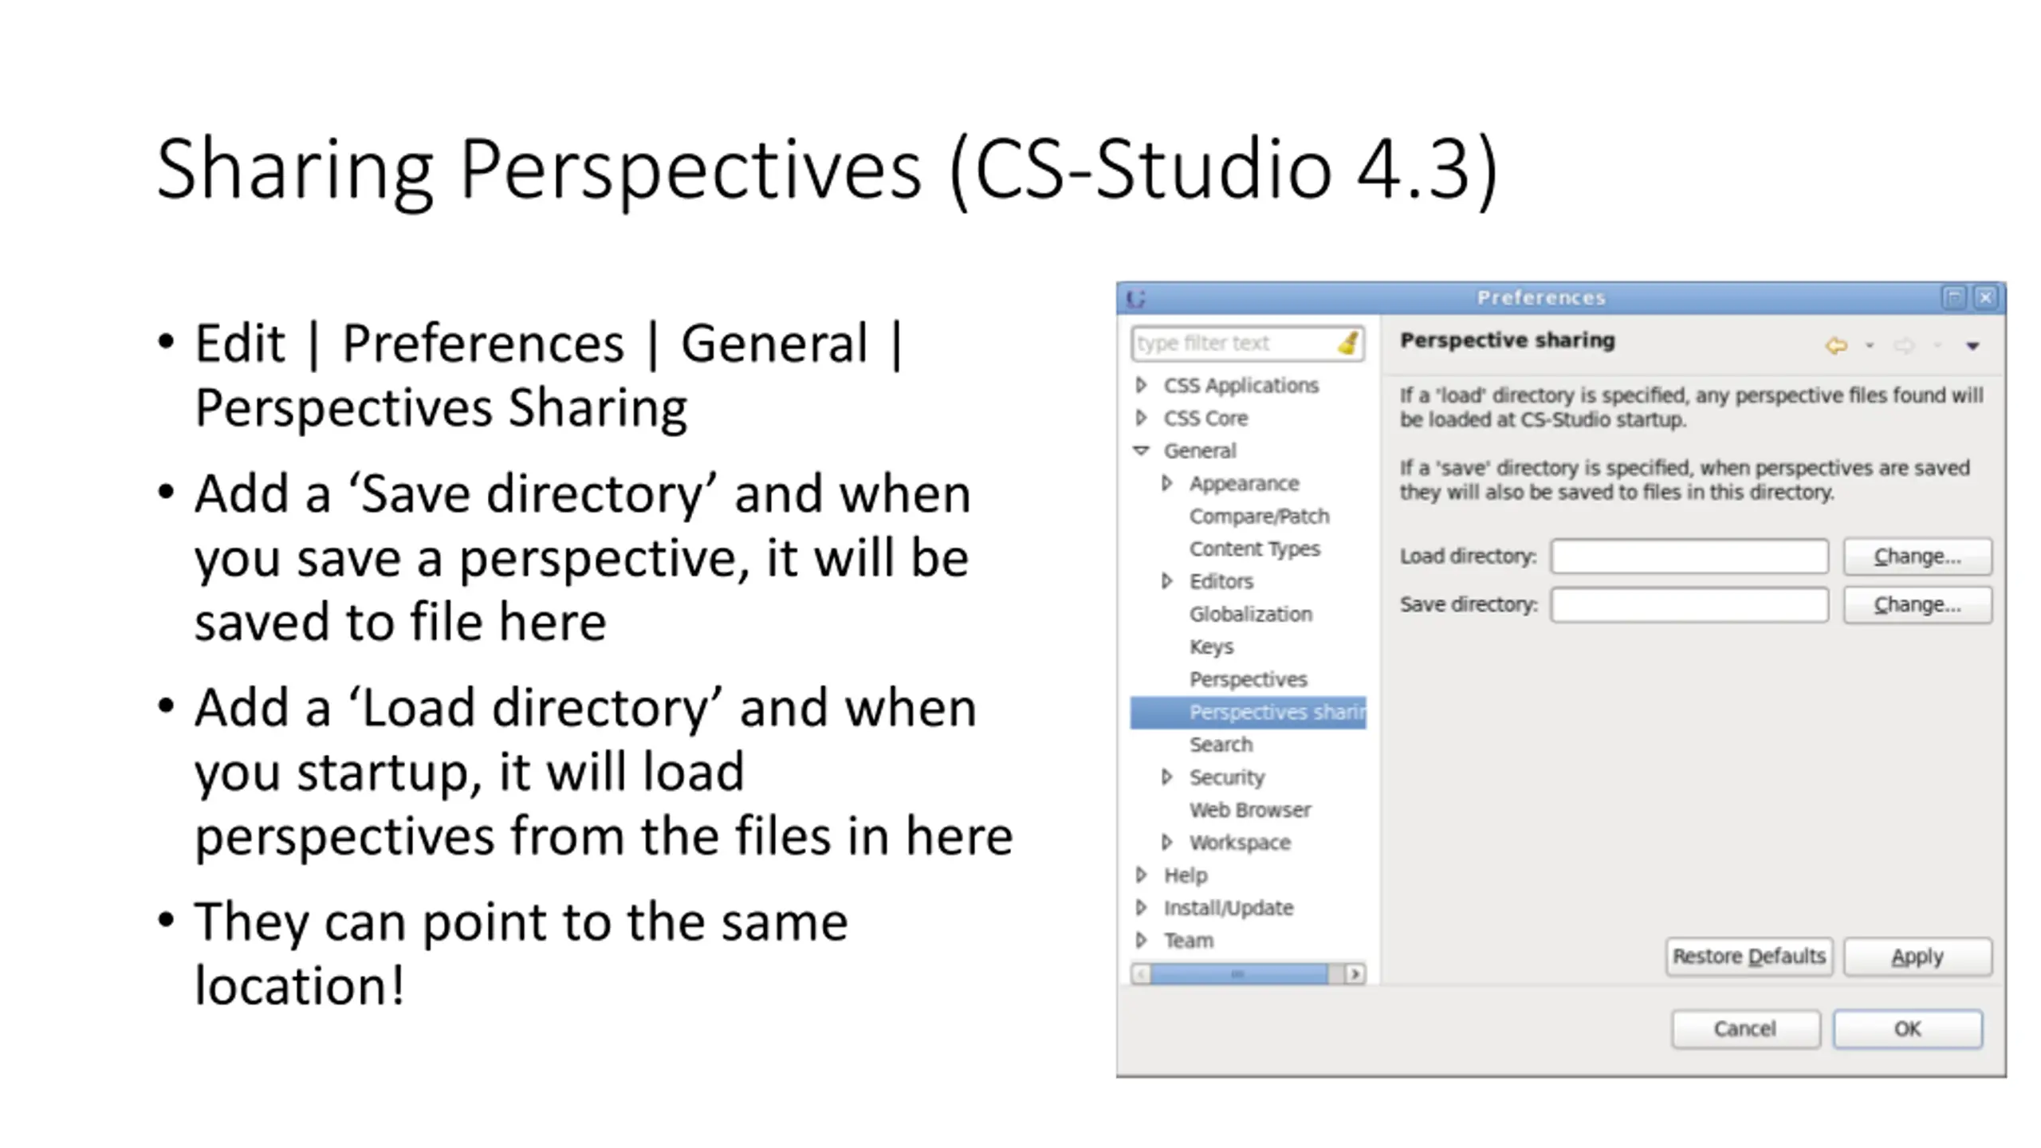
Task: Select the CSS Applications label
Action: coord(1241,385)
